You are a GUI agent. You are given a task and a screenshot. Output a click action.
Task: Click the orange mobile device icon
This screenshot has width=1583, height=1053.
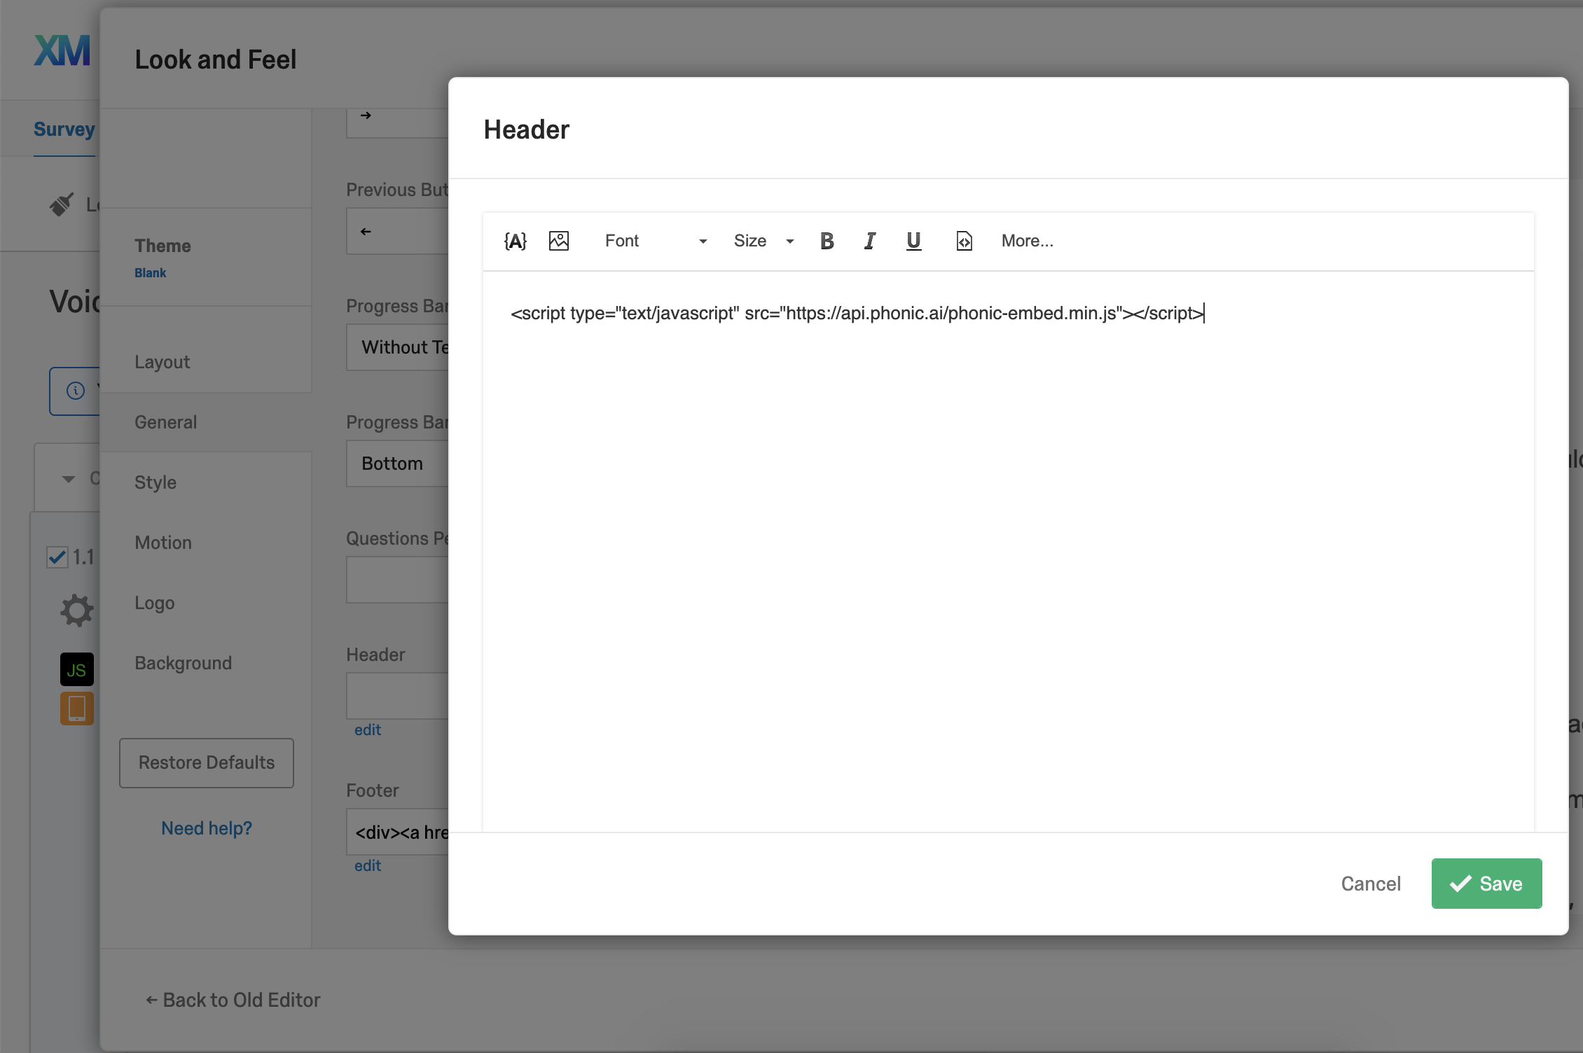coord(76,709)
